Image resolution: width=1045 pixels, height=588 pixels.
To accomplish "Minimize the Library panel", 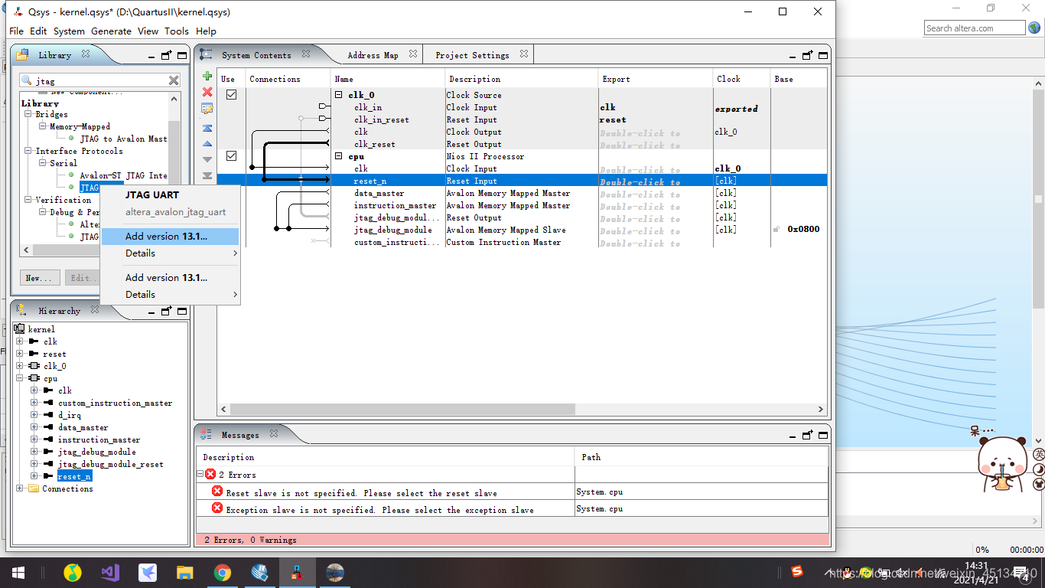I will [x=151, y=56].
